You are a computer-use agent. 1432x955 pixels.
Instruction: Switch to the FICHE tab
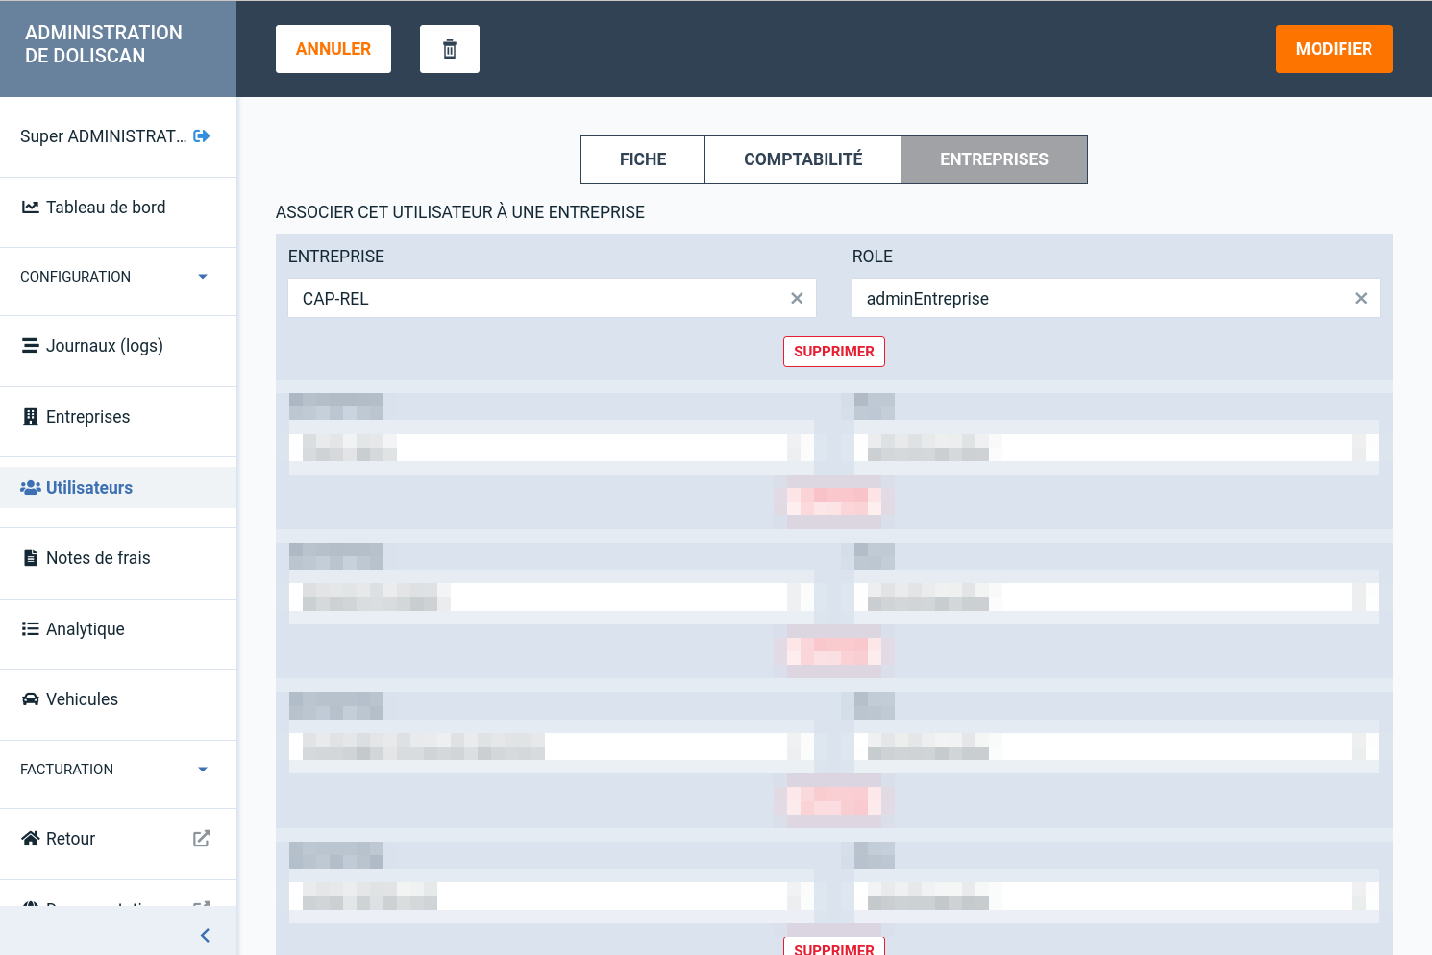tap(643, 159)
